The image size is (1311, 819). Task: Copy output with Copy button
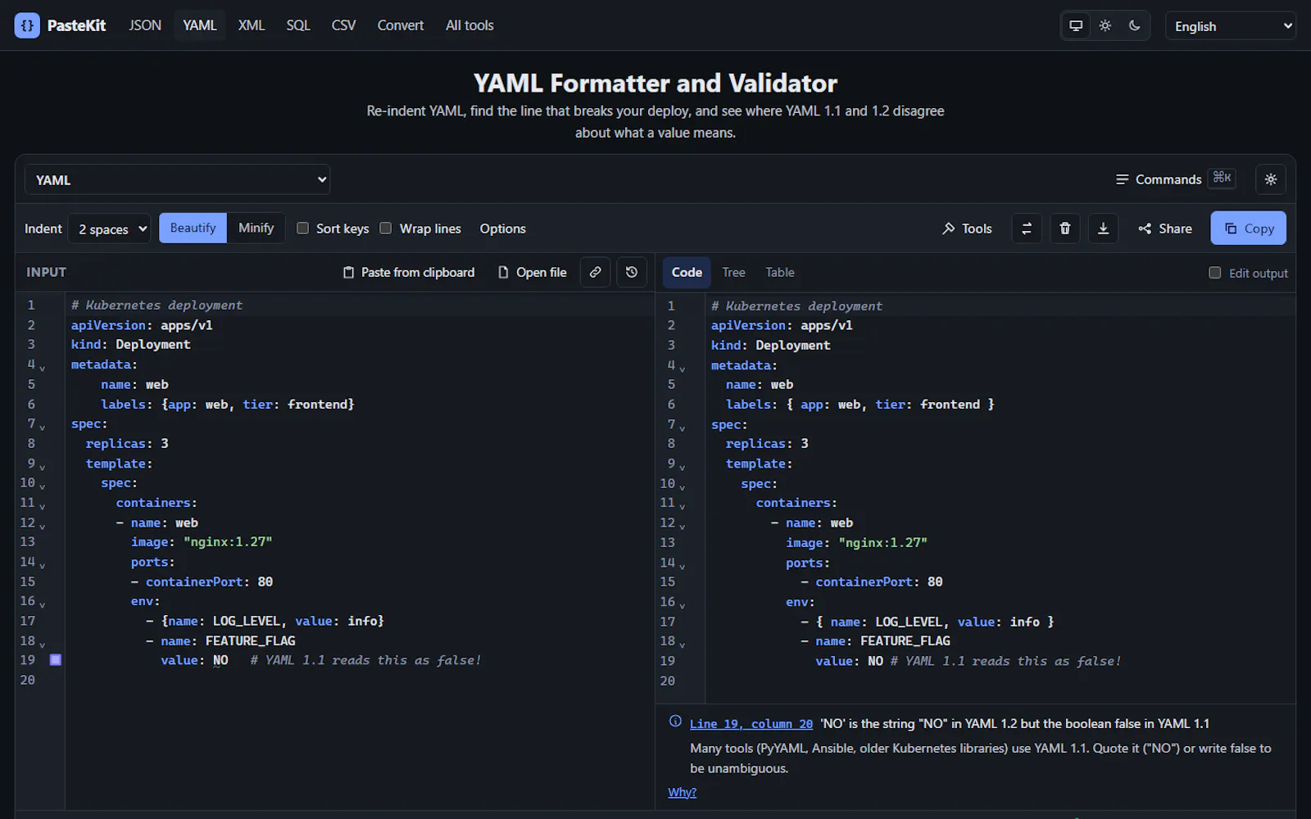(x=1249, y=229)
